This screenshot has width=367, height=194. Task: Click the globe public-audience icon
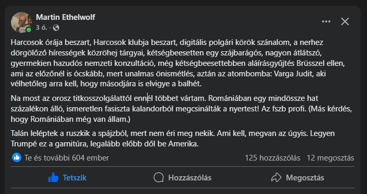click(56, 28)
